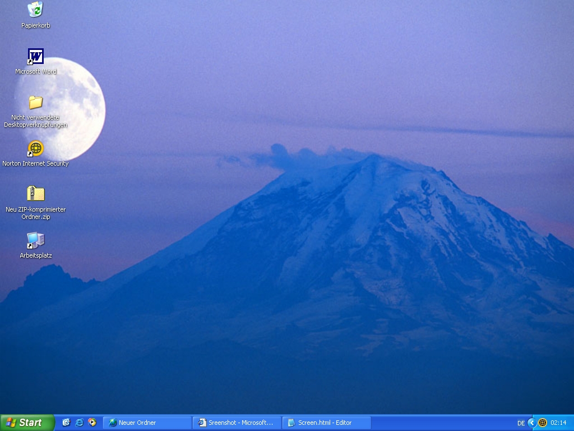Click the first quick launch icon beside Start
The image size is (574, 431).
(x=66, y=423)
